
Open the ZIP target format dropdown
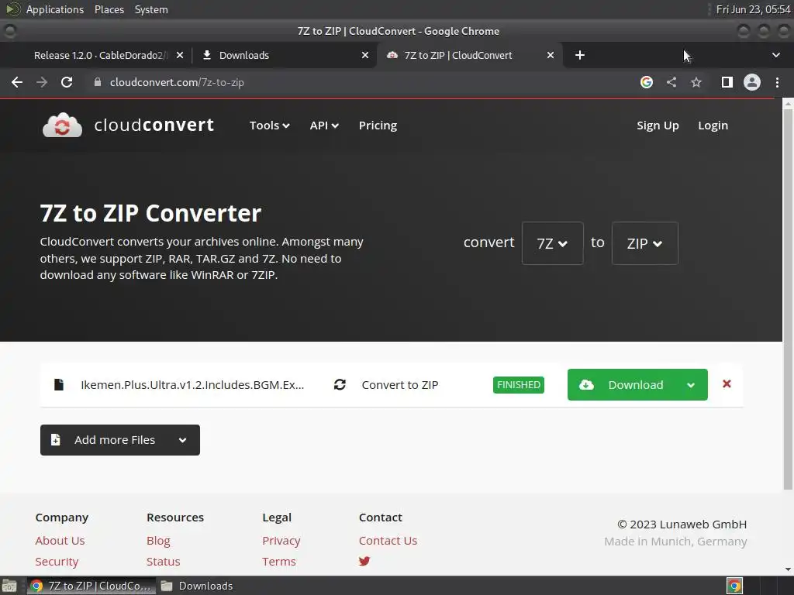click(644, 243)
